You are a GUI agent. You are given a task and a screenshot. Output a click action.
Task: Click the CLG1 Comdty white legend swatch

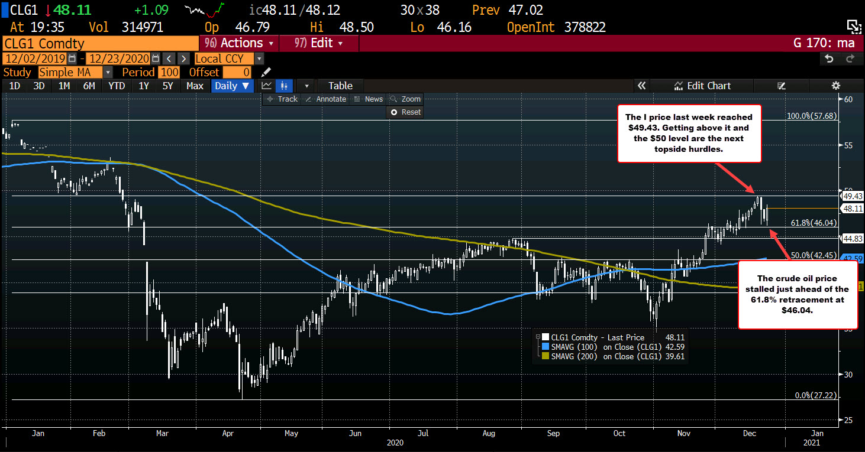coord(546,337)
